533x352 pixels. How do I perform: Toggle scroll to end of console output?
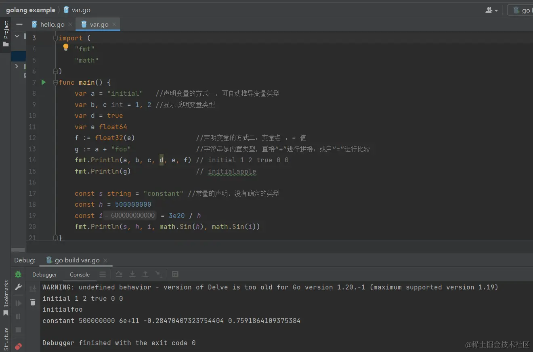click(33, 288)
